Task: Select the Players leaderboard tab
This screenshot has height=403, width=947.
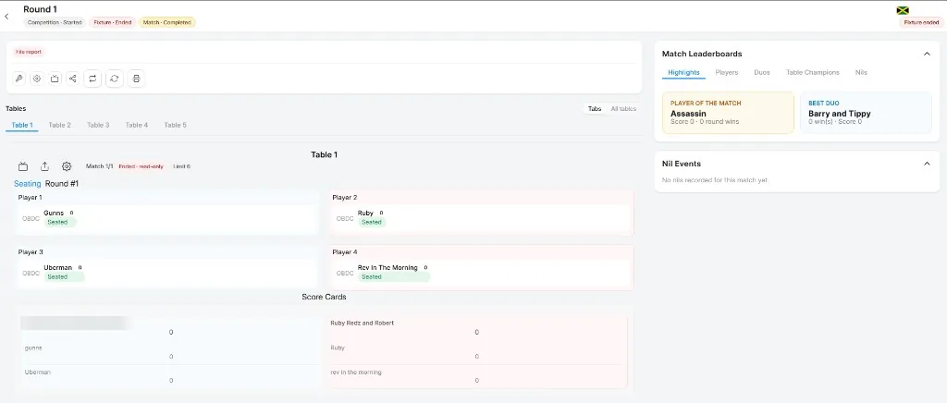Action: coord(727,72)
